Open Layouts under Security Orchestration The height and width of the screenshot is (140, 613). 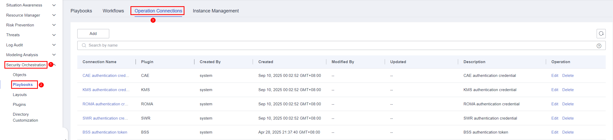click(x=20, y=95)
